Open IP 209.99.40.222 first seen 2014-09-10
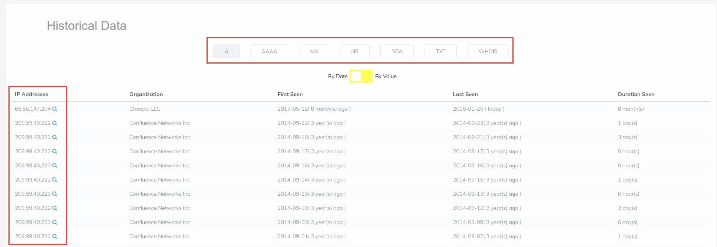 pyautogui.click(x=33, y=208)
